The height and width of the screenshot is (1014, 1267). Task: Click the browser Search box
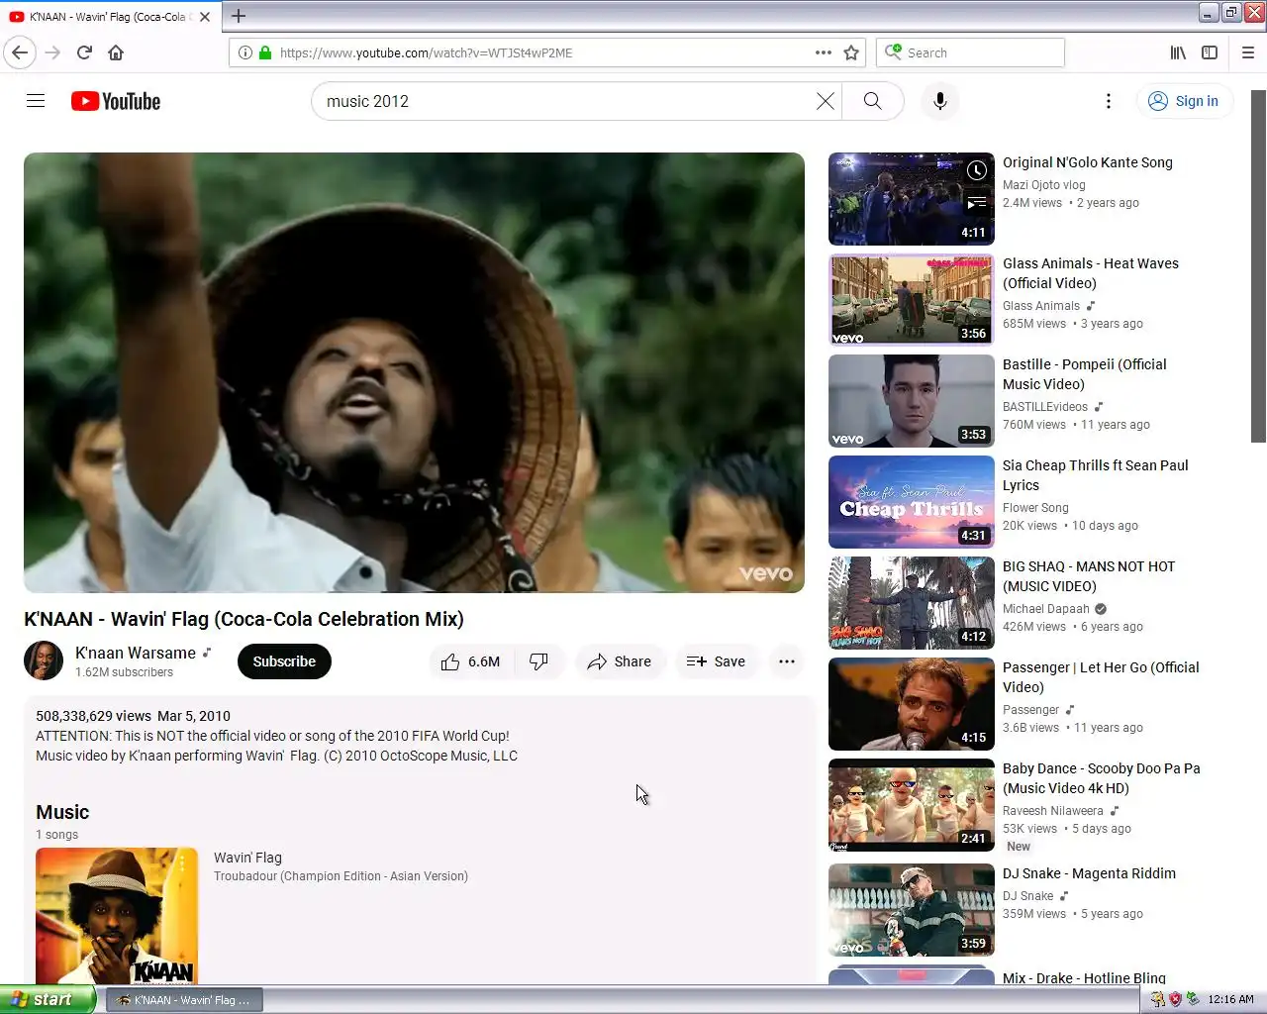click(970, 52)
